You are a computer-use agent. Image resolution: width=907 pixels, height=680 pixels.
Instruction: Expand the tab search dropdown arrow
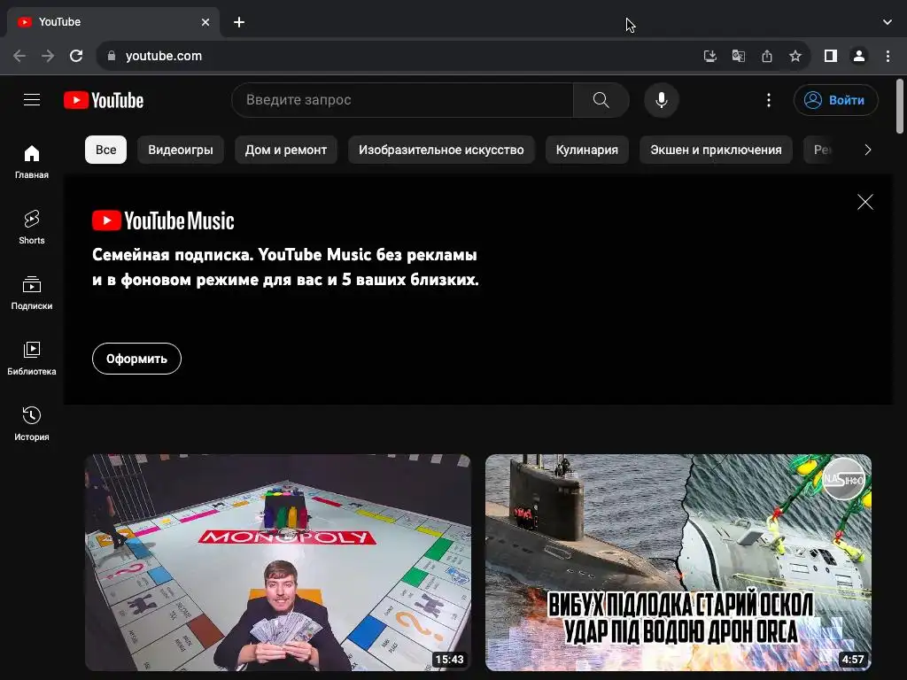[x=888, y=22]
